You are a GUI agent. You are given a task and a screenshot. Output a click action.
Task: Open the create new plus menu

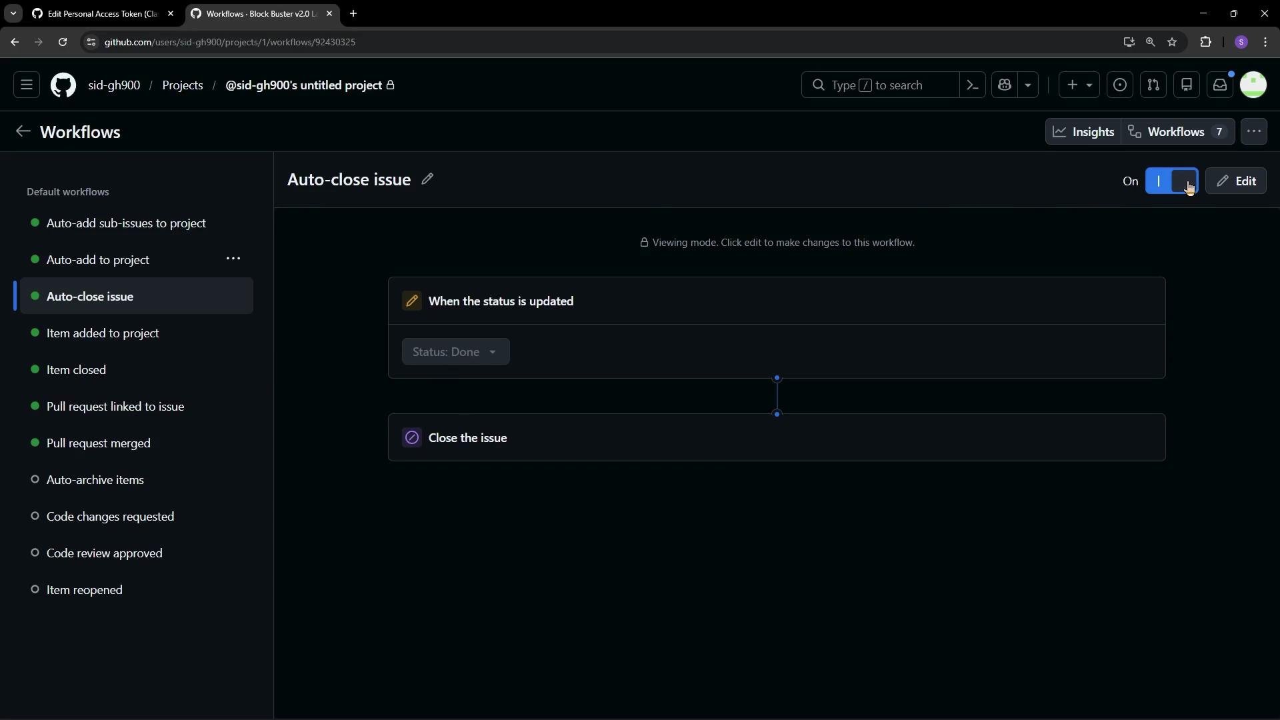1079,85
